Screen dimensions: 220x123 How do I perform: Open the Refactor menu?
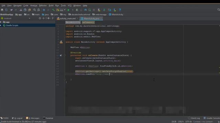click(x=43, y=5)
